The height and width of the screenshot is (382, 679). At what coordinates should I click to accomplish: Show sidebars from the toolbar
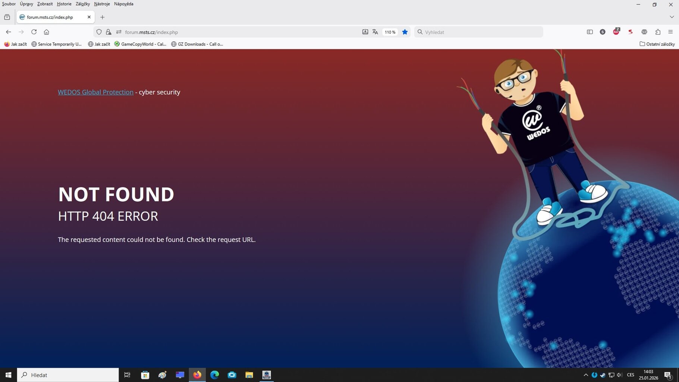click(x=590, y=32)
